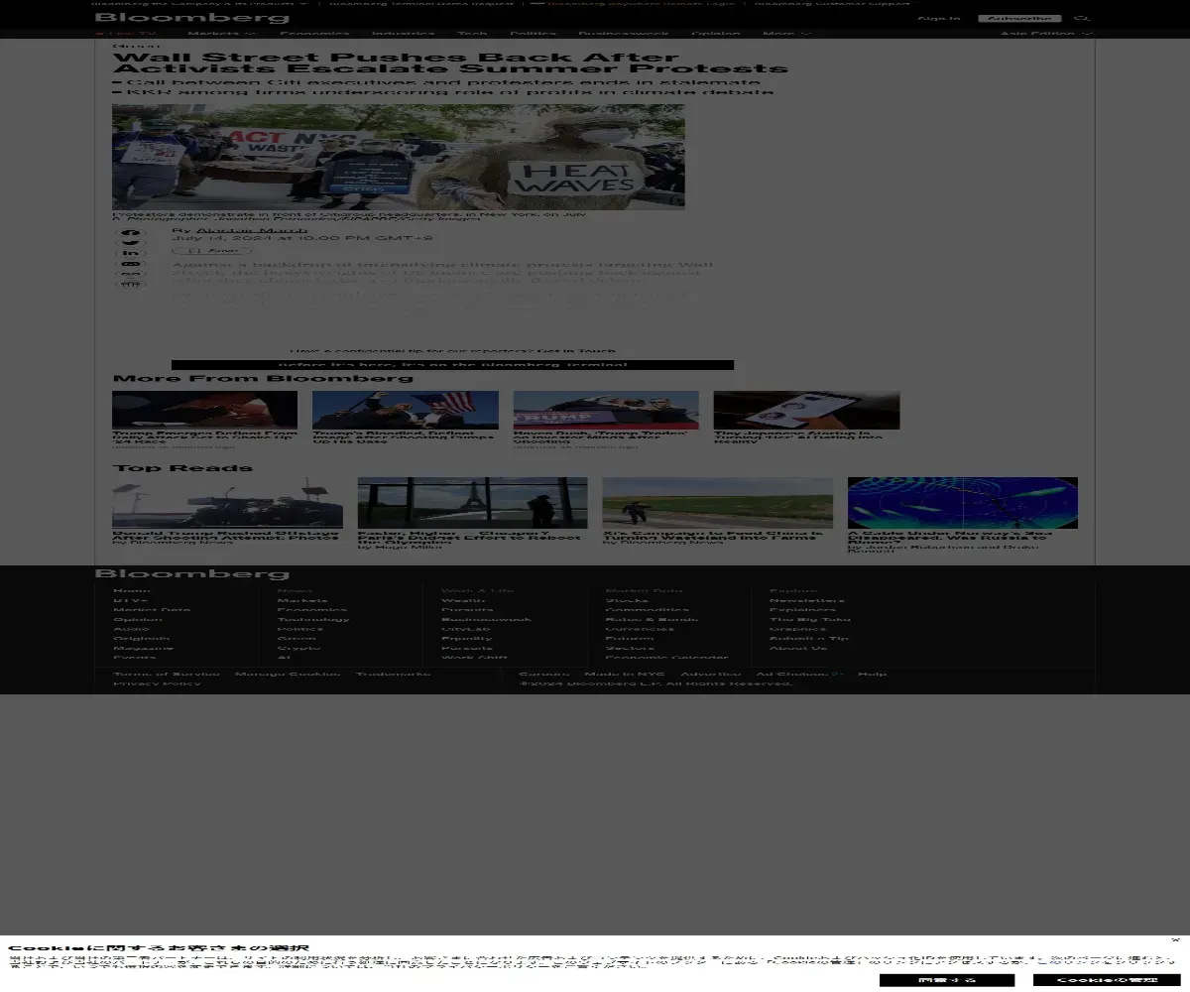The width and height of the screenshot is (1190, 992).
Task: Open the CityLab link in the footer
Action: 466,628
